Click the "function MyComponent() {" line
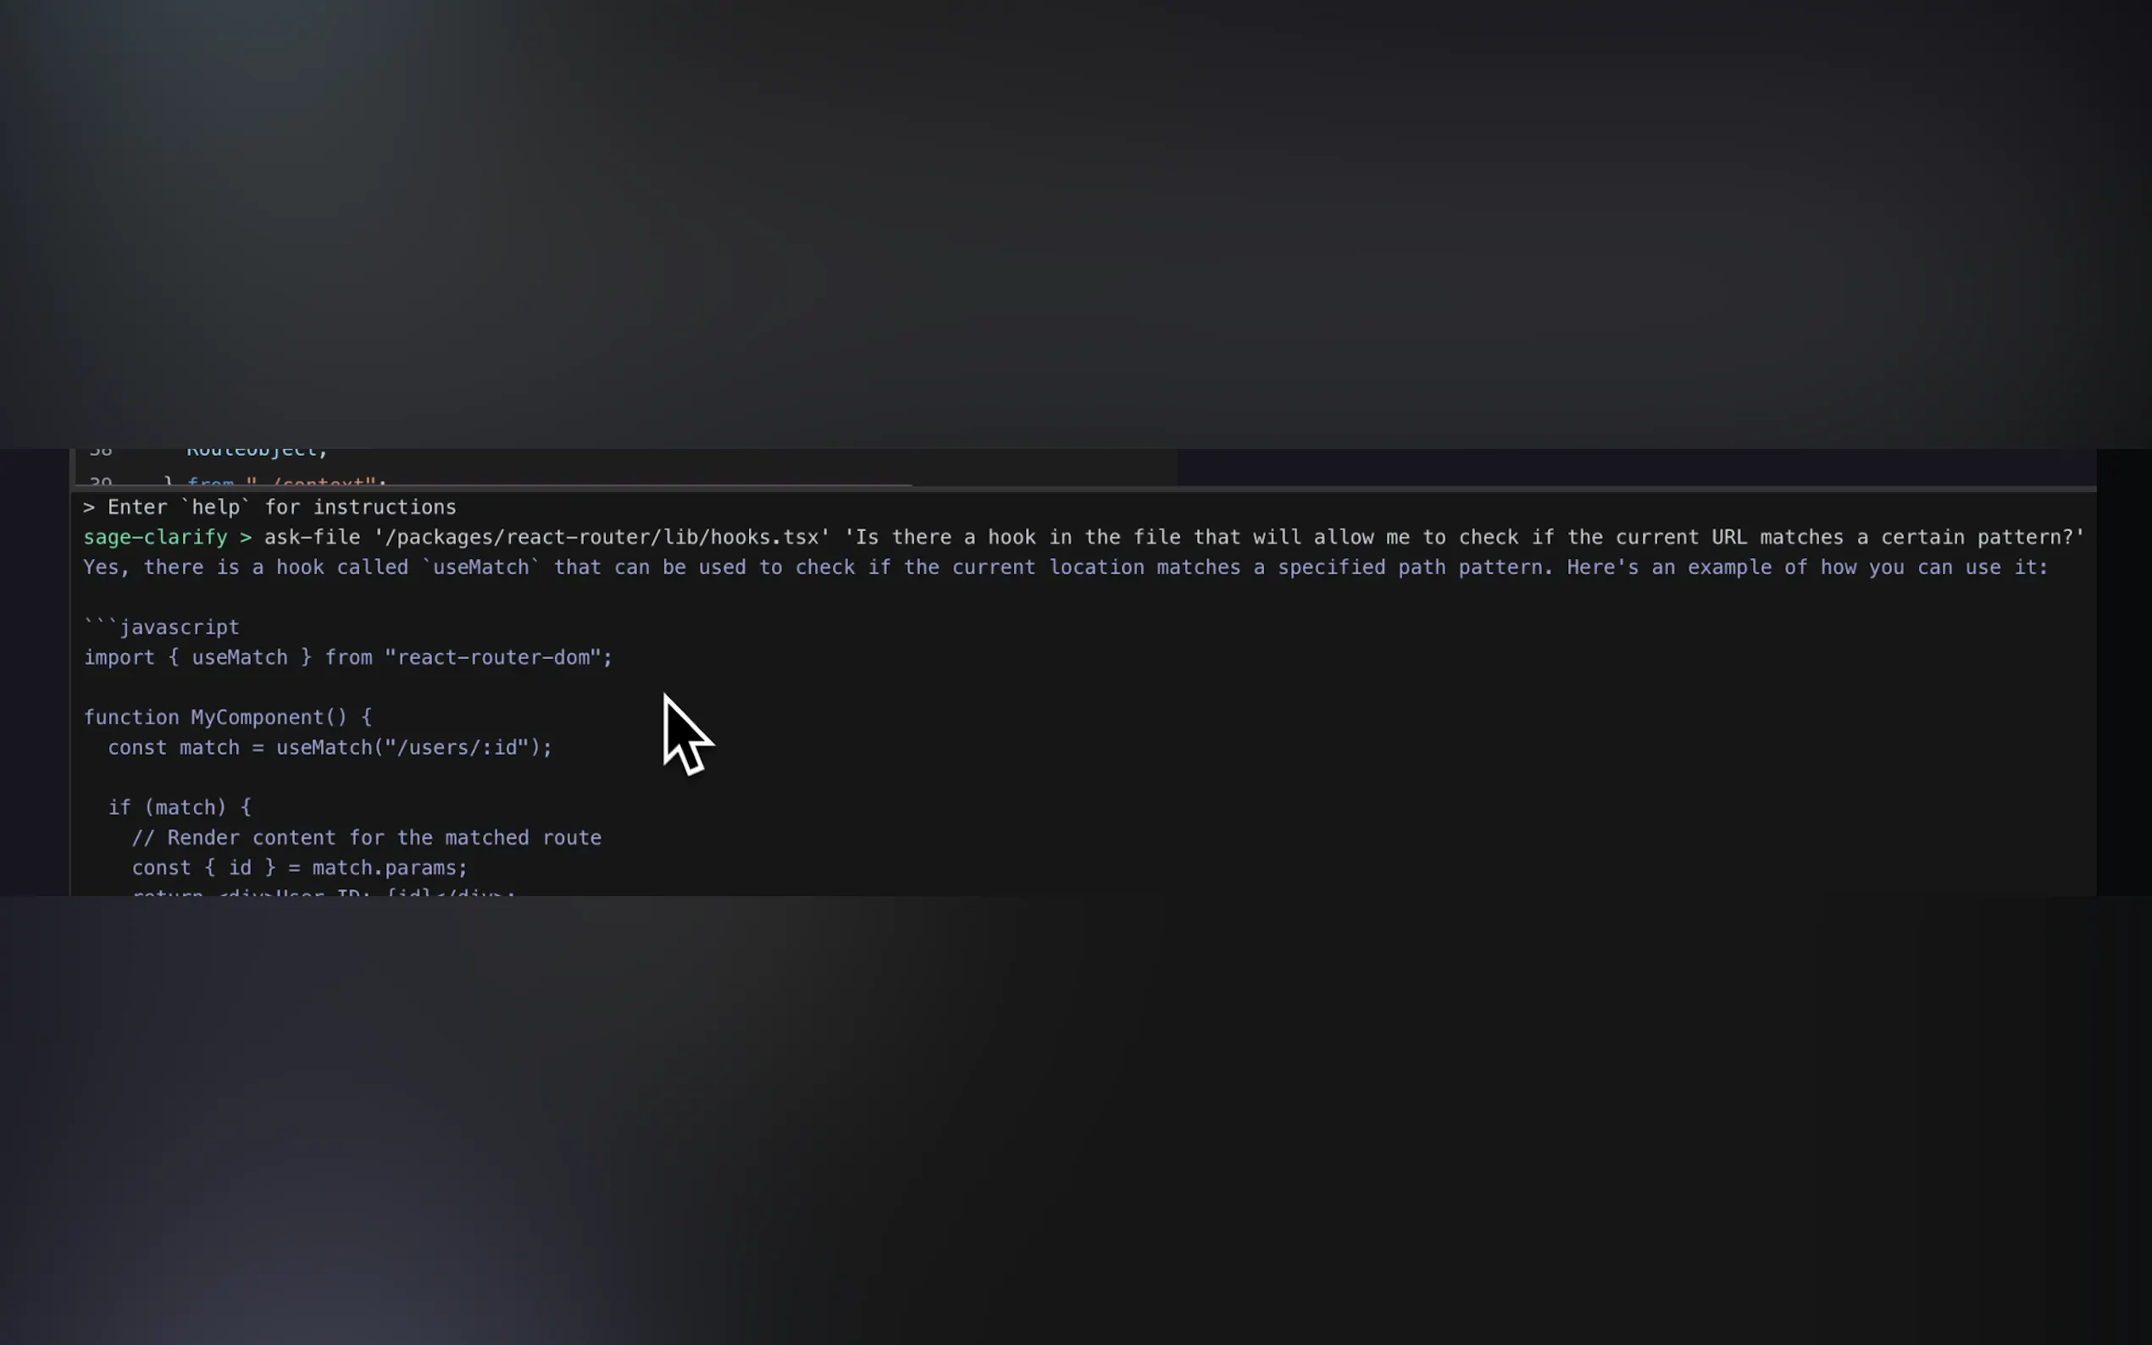Viewport: 2152px width, 1345px height. [228, 717]
